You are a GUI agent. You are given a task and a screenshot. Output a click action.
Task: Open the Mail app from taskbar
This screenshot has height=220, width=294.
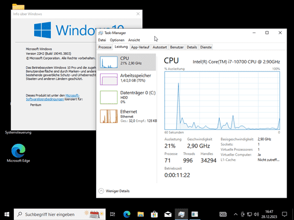[168, 214]
